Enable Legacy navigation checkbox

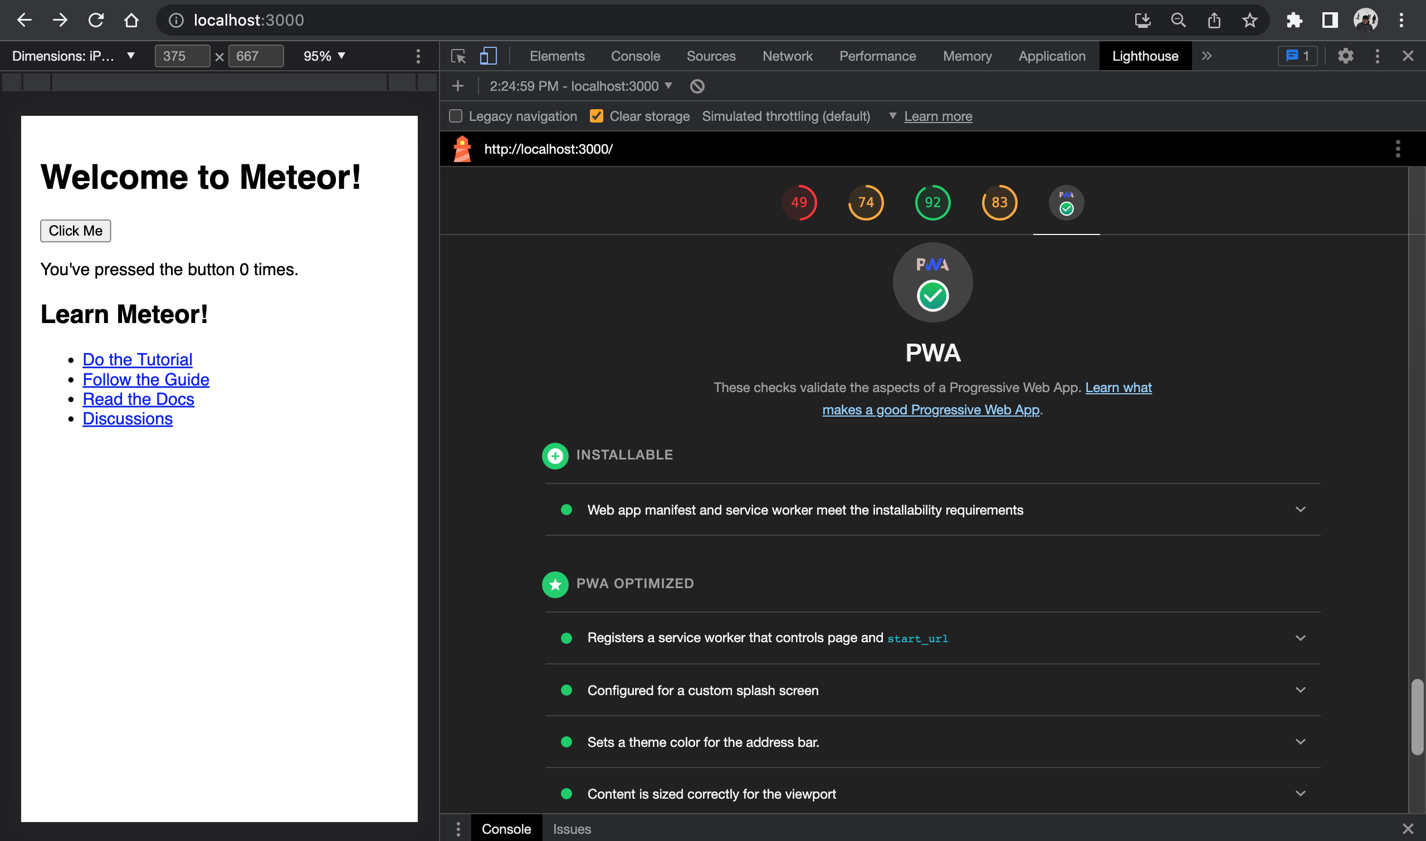pyautogui.click(x=456, y=116)
